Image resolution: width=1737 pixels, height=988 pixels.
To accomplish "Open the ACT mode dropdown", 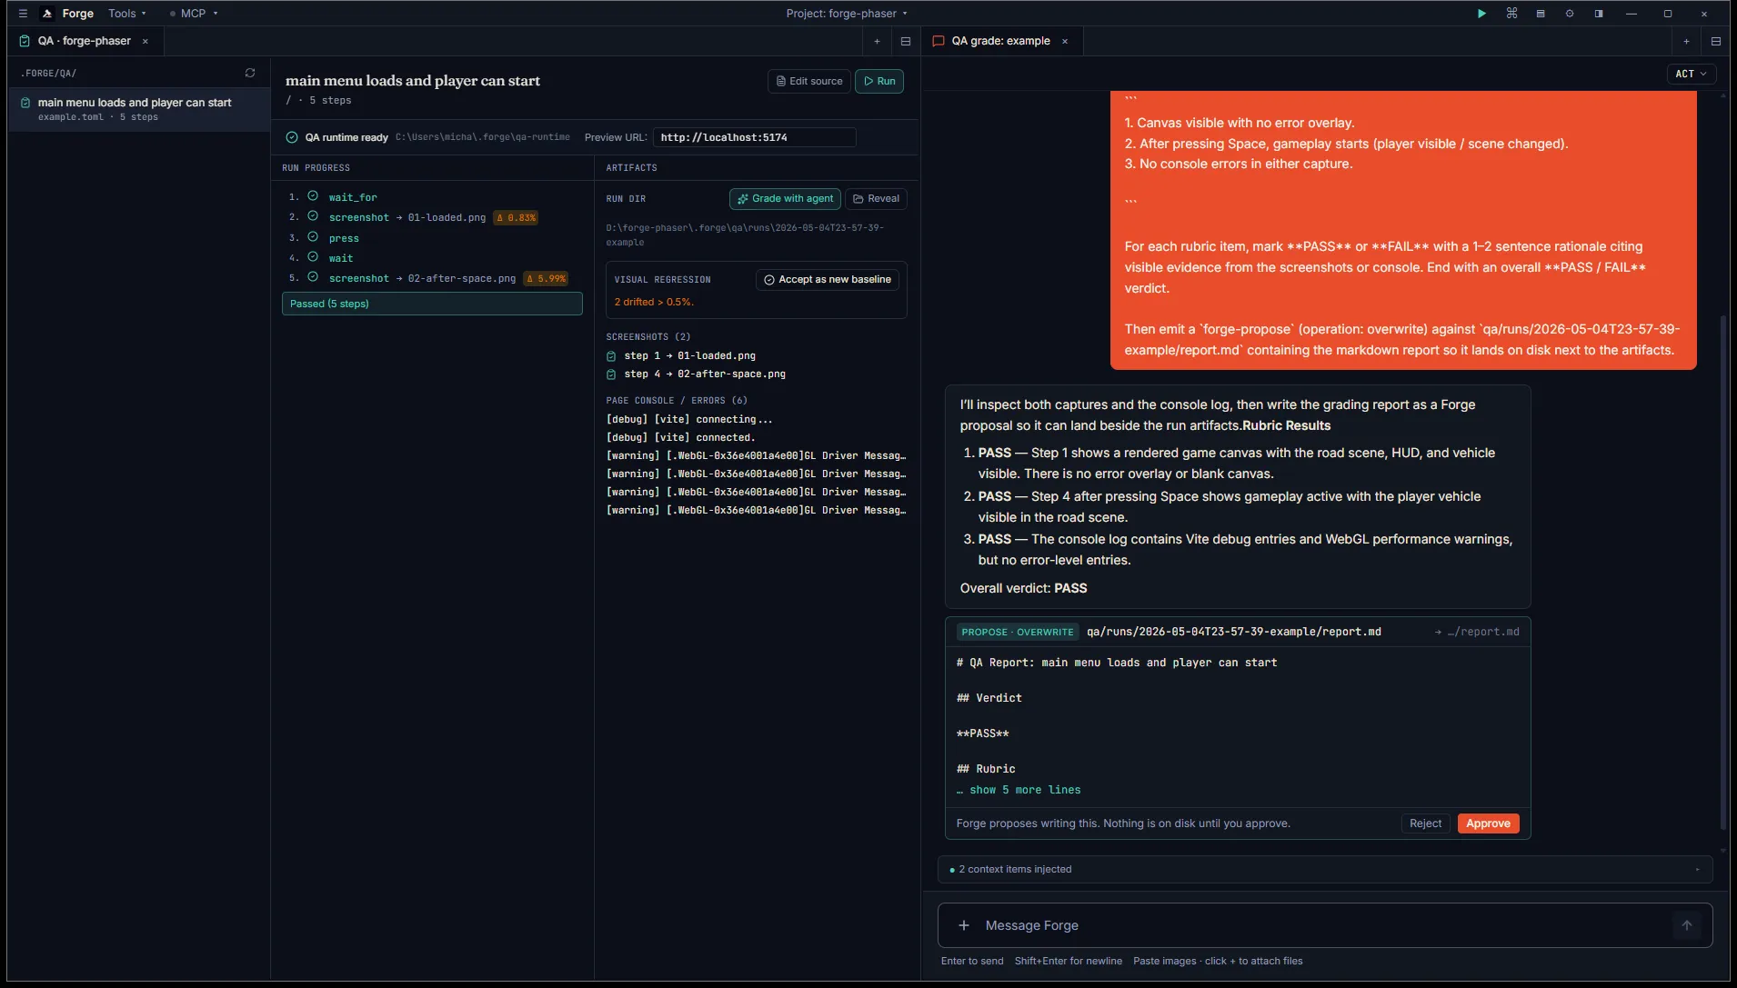I will [1692, 74].
